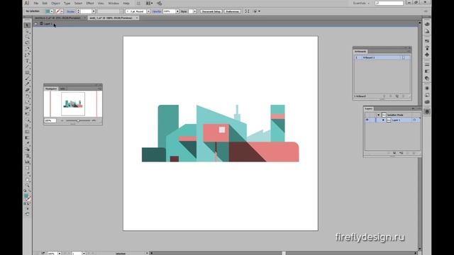Select the Paintbrush tool

tap(27, 79)
